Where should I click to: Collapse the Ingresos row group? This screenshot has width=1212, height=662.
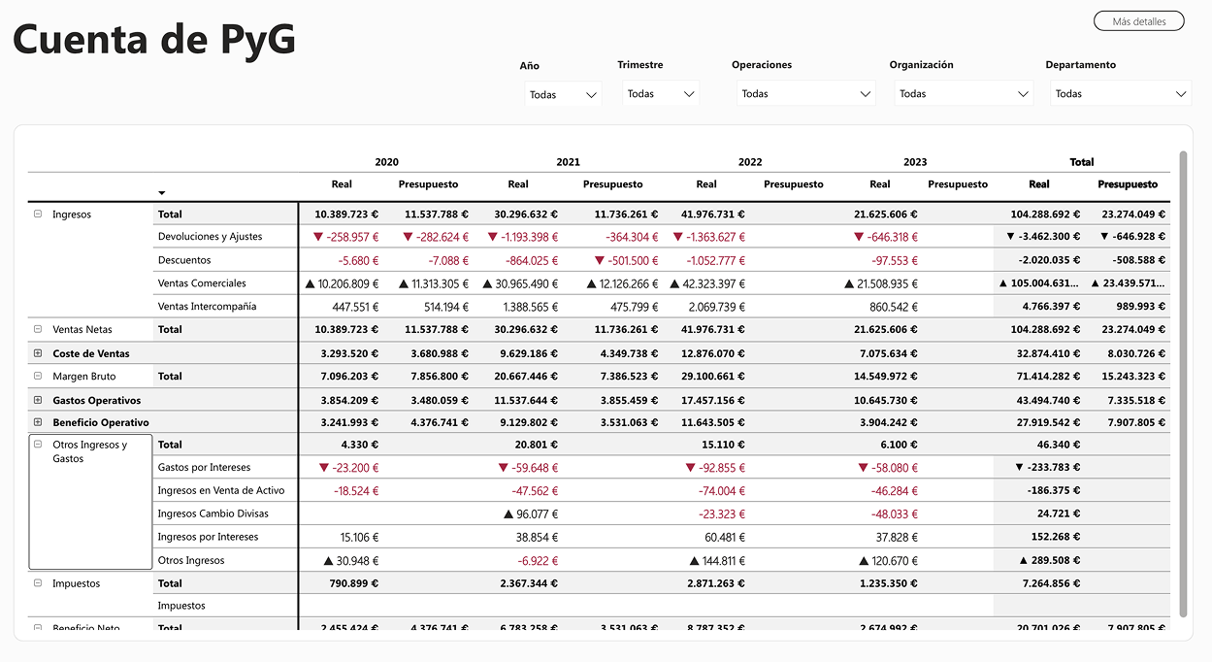pyautogui.click(x=38, y=215)
